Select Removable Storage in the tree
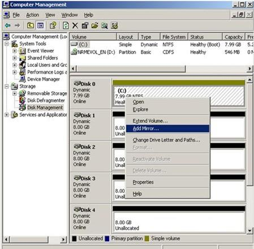The width and height of the screenshot is (254, 249). click(x=47, y=93)
